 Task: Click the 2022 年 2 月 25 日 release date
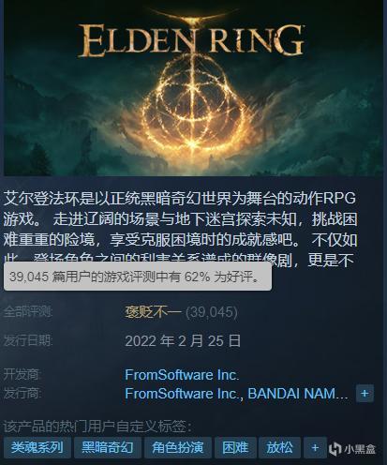click(x=183, y=340)
